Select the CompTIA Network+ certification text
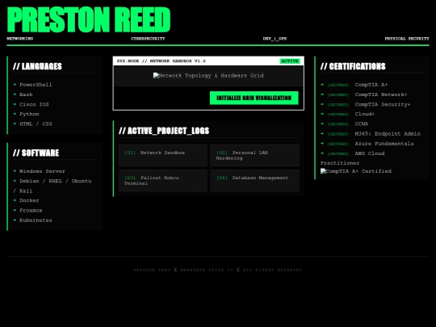The width and height of the screenshot is (436, 327). coord(381,94)
